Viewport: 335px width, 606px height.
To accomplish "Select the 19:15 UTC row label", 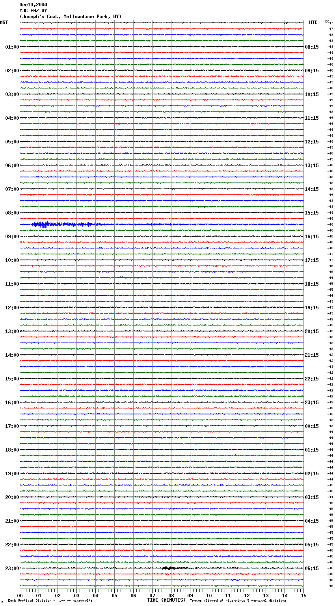I will (312, 308).
